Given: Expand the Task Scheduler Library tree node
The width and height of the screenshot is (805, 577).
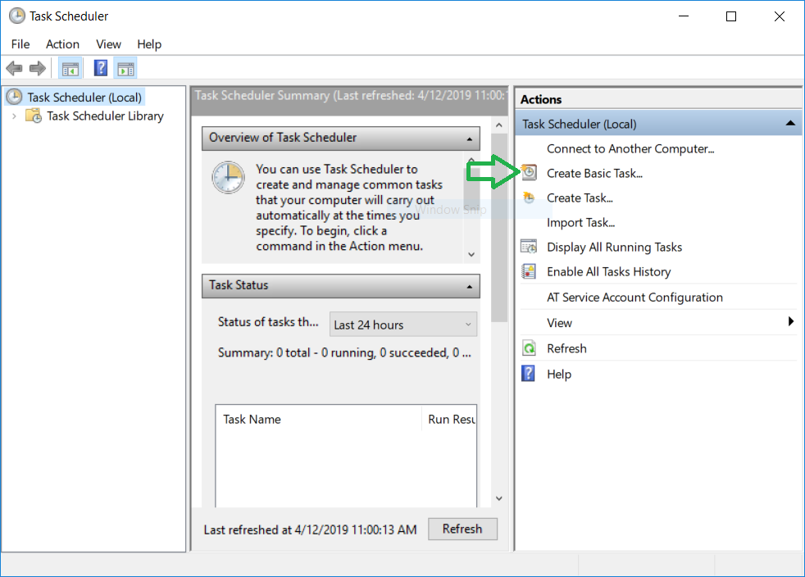Looking at the screenshot, I should coord(14,116).
